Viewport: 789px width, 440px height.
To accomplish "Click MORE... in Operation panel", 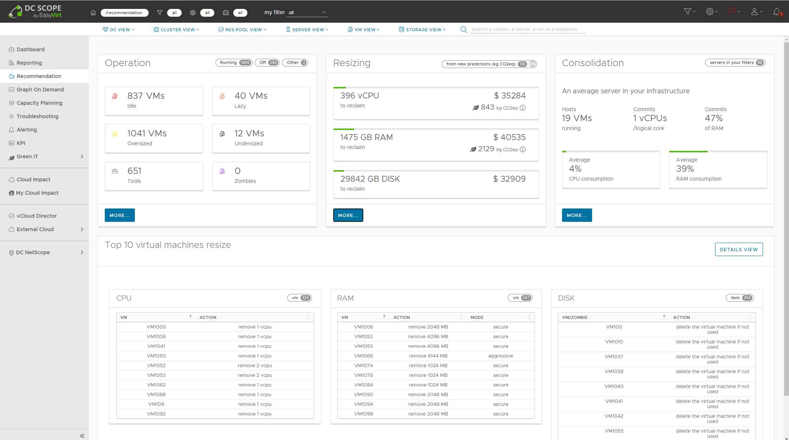I will click(120, 215).
